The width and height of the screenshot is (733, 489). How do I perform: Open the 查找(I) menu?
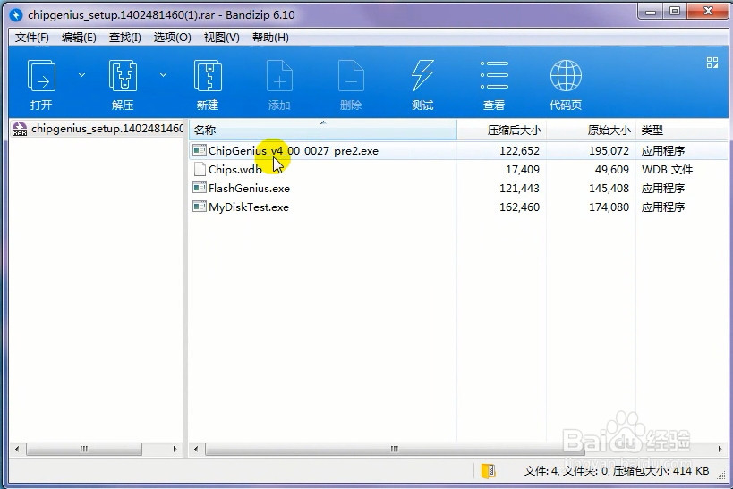point(124,38)
